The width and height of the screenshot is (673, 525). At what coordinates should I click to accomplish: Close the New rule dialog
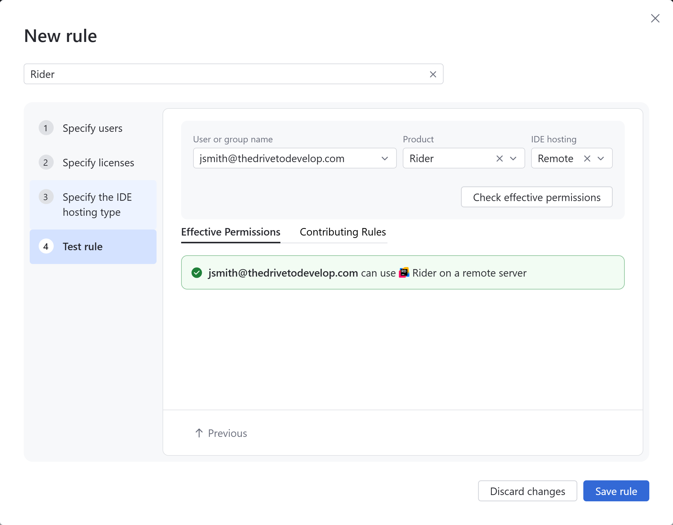point(655,18)
